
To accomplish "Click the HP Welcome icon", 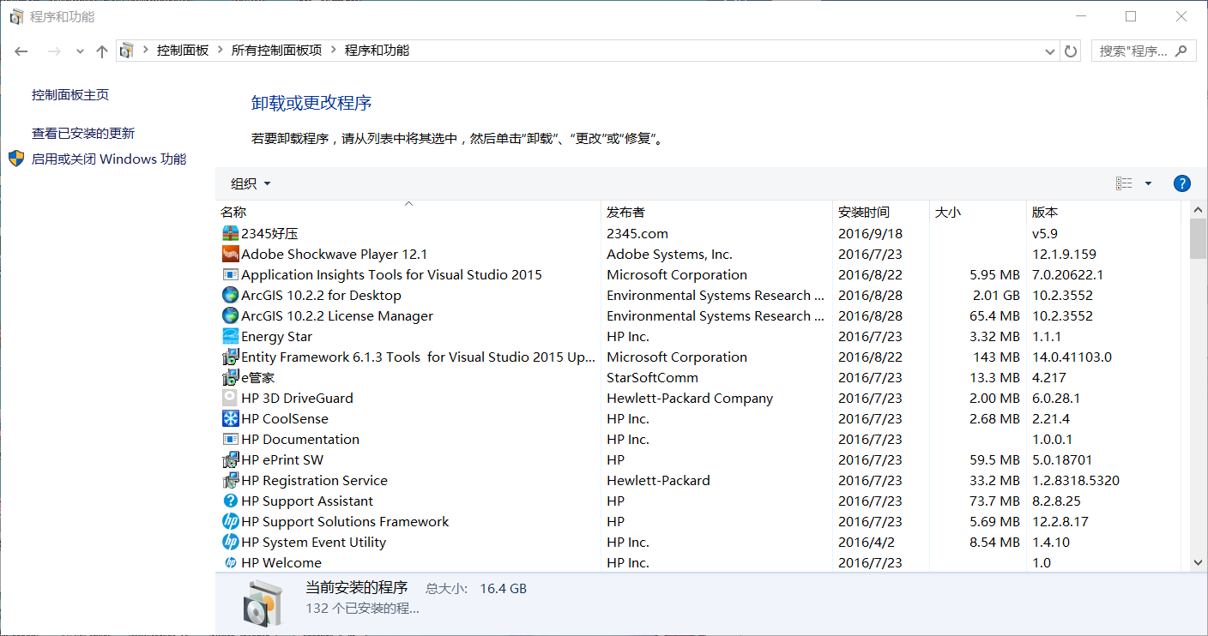I will point(230,562).
